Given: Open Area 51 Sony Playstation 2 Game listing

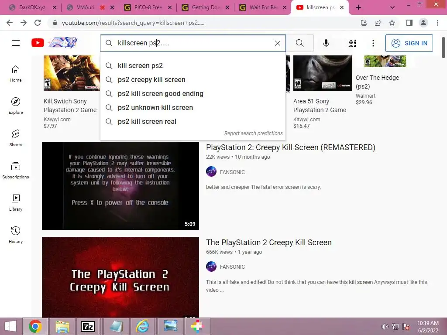Looking at the screenshot, I should tap(320, 106).
